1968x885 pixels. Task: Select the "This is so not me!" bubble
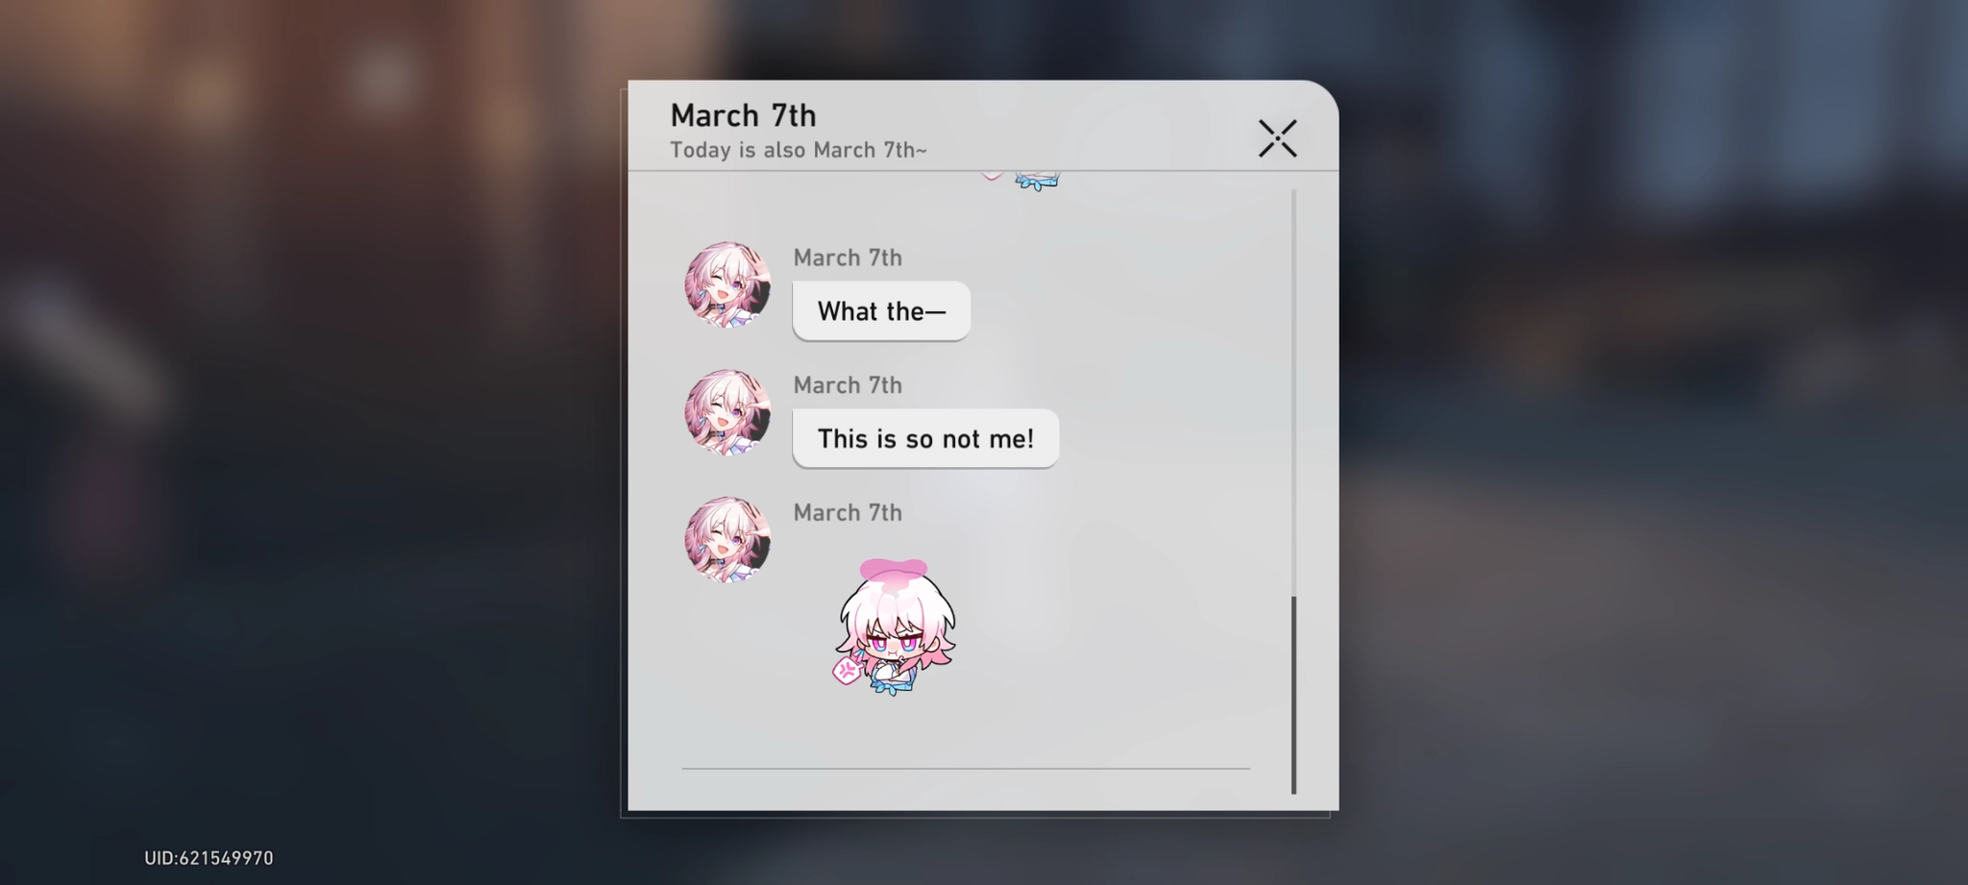click(925, 438)
